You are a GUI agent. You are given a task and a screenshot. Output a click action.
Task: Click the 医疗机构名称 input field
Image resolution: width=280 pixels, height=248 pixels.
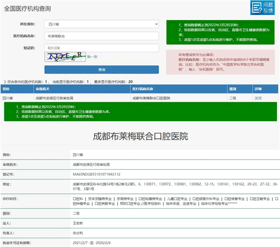point(102,36)
